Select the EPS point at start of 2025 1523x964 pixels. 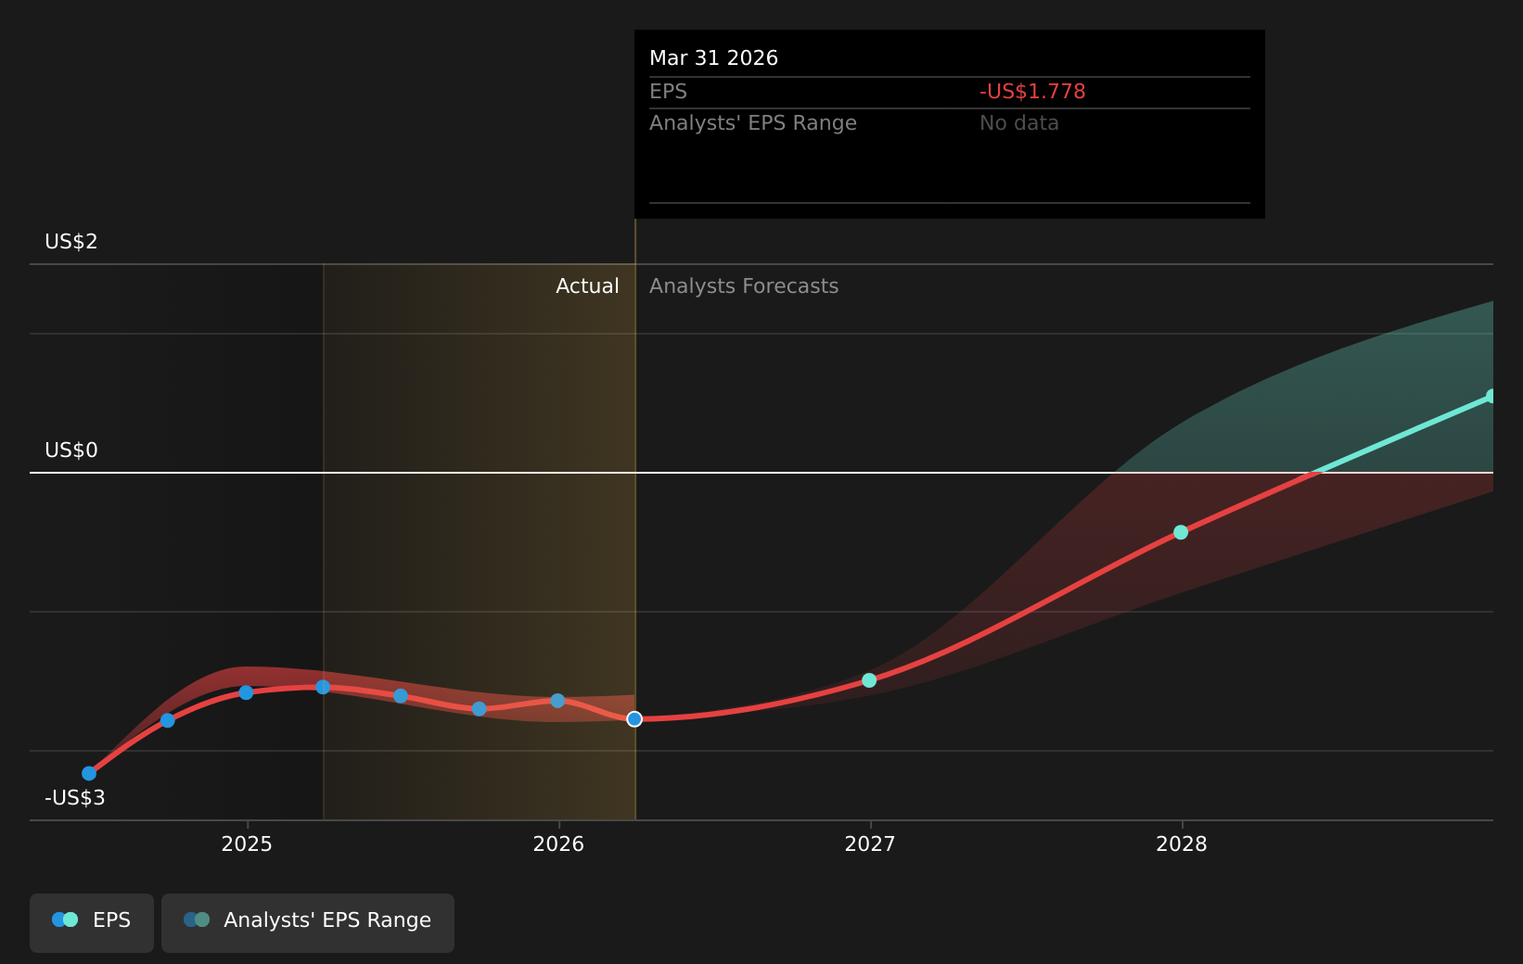click(246, 692)
